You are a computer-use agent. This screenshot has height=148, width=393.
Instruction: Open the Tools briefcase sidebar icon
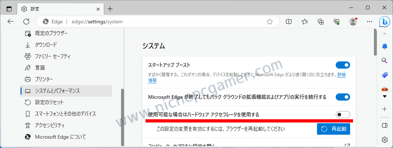point(384,89)
